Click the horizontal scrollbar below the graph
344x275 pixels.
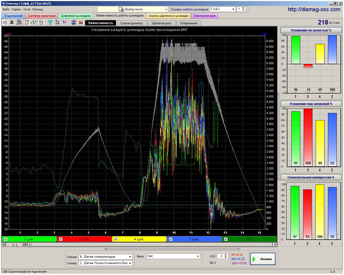[x=152, y=245]
